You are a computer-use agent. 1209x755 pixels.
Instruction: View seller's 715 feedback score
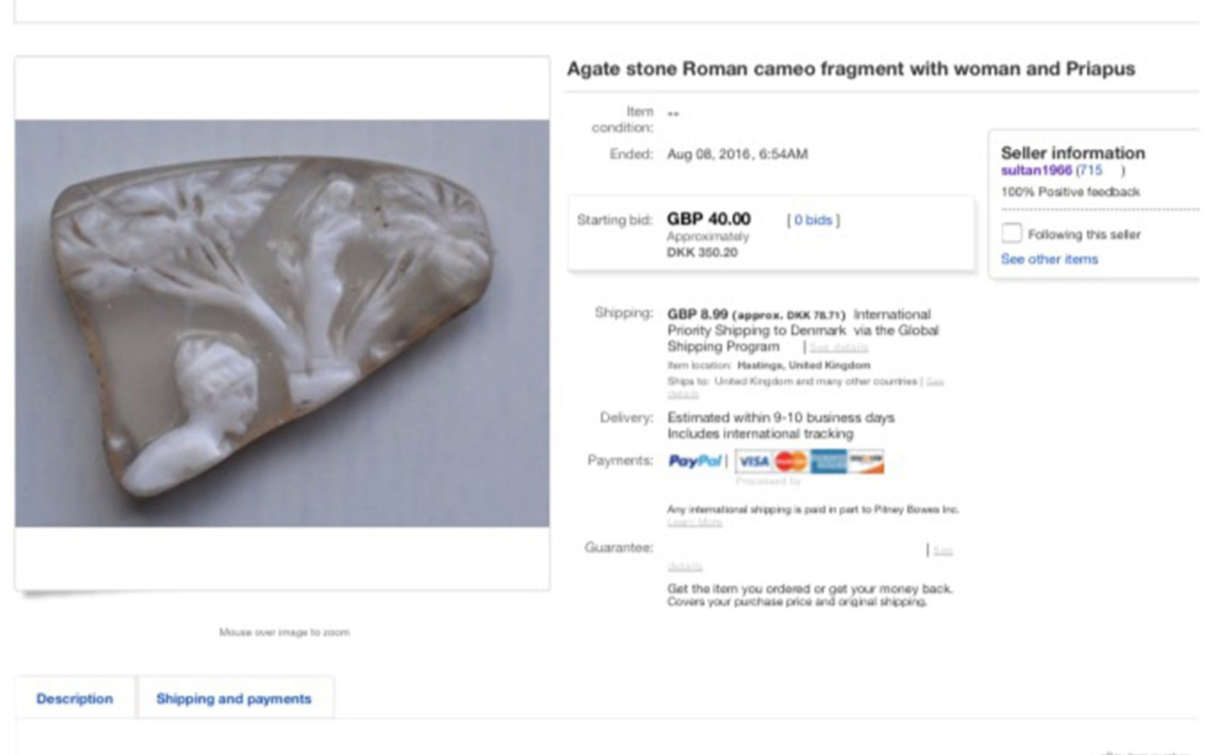click(1091, 171)
